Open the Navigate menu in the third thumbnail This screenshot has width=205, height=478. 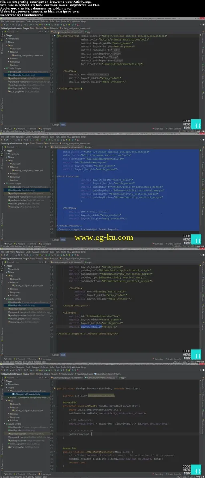point(20,252)
